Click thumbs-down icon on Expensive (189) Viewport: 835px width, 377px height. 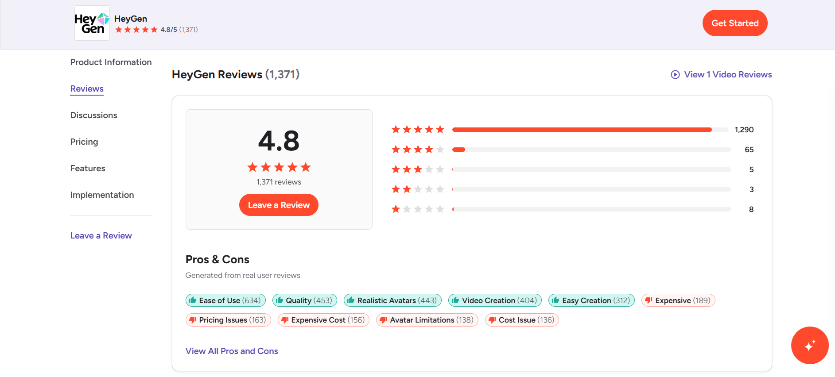[649, 300]
